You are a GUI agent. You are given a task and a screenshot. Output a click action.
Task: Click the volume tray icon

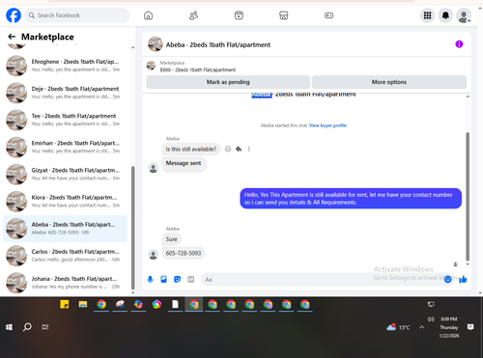[431, 319]
